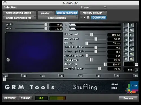Click the envelope slider handle
This screenshot has height=105, width=141.
[96, 39]
